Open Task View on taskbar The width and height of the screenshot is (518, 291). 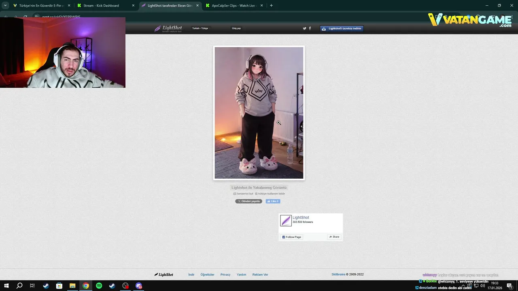point(32,286)
